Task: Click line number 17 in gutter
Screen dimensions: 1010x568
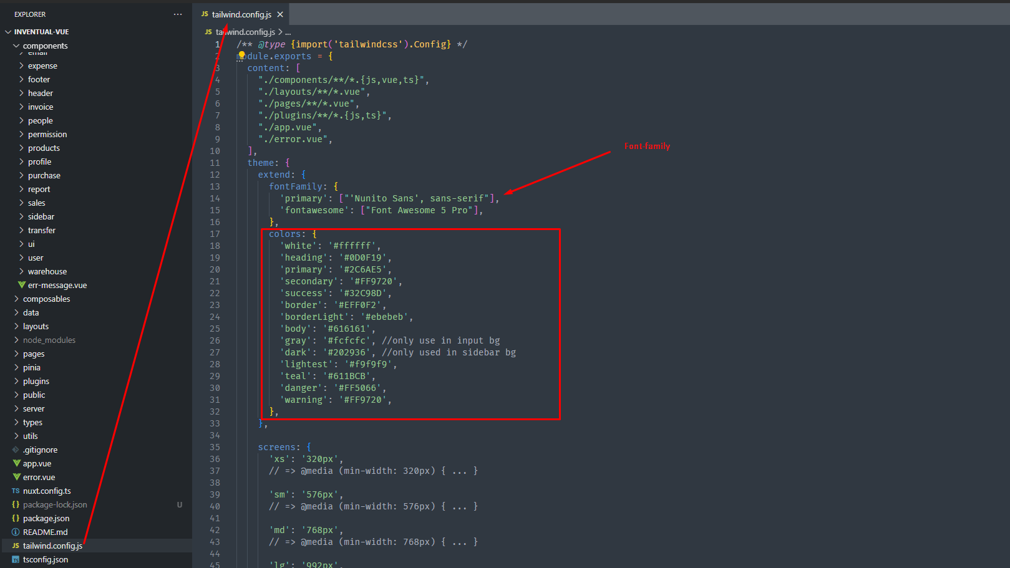Action: 215,234
